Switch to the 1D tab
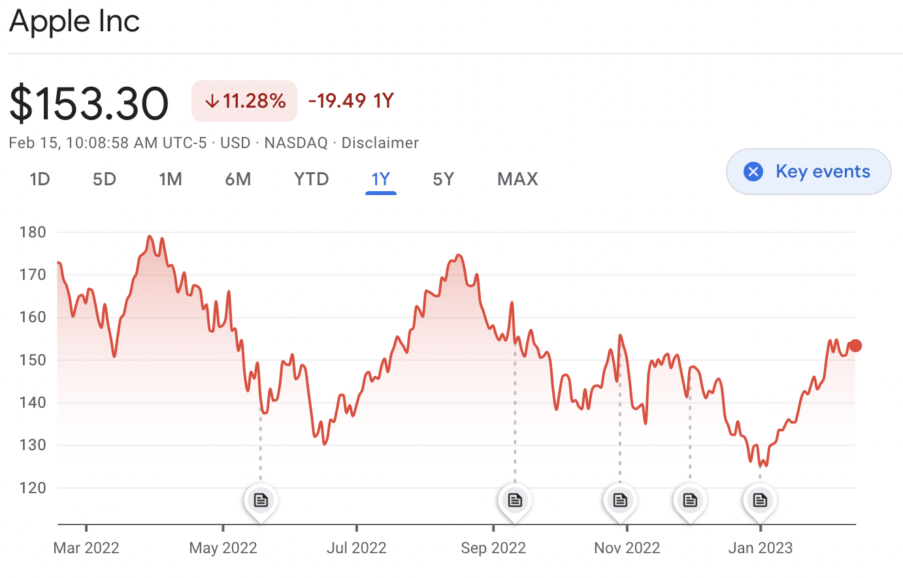The height and width of the screenshot is (578, 903). click(39, 179)
